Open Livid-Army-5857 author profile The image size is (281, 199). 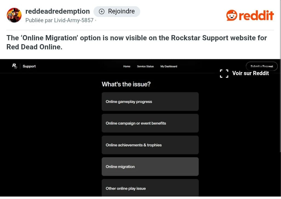pyautogui.click(x=74, y=20)
